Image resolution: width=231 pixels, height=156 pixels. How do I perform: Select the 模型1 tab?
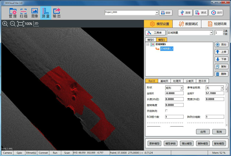(162, 40)
